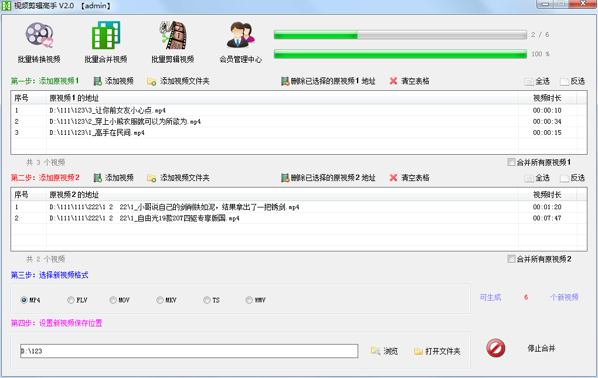Open the 批量剪辑视频 batch clip tool
The image size is (598, 378).
tap(172, 41)
